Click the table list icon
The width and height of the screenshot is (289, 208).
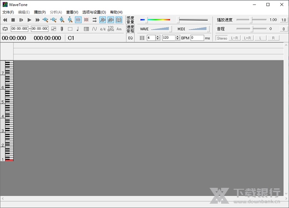[x=86, y=29]
